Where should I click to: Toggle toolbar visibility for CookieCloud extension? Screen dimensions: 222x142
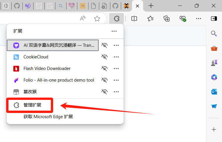point(105,57)
